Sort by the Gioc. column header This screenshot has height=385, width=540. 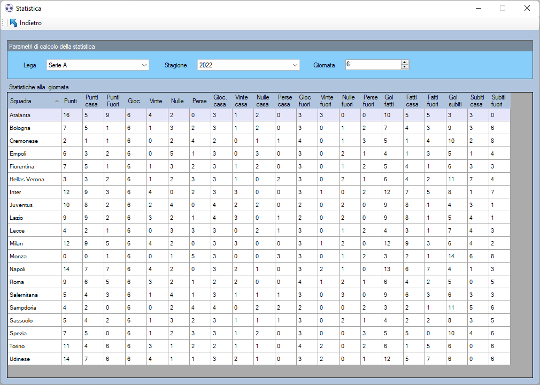(x=136, y=101)
